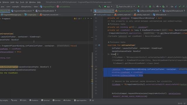Viewport: 187px width, 105px height.
Task: Open the Profiler tool window
Action: click(67, 100)
